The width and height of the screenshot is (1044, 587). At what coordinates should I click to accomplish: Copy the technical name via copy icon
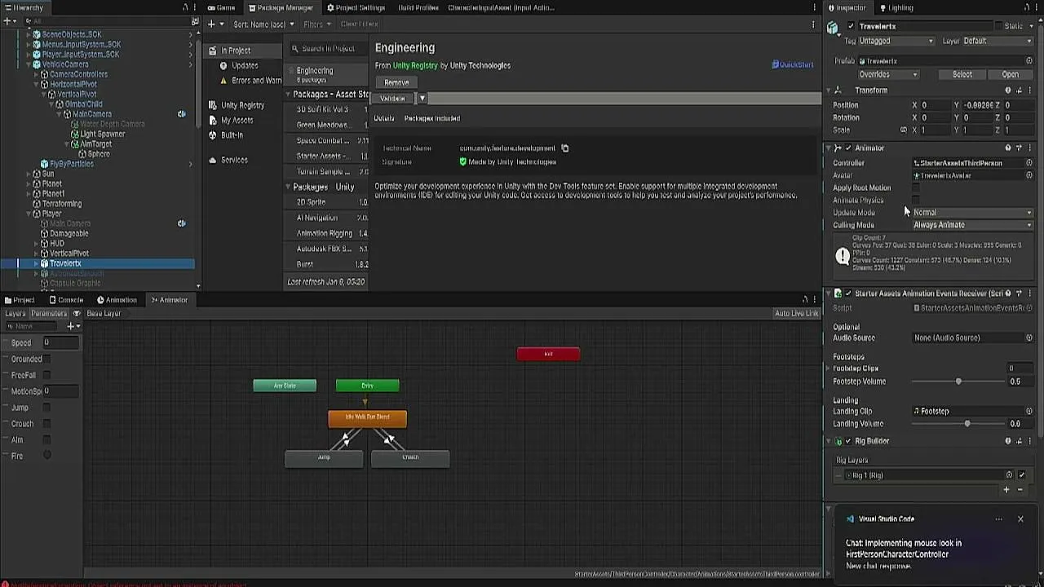(x=564, y=148)
